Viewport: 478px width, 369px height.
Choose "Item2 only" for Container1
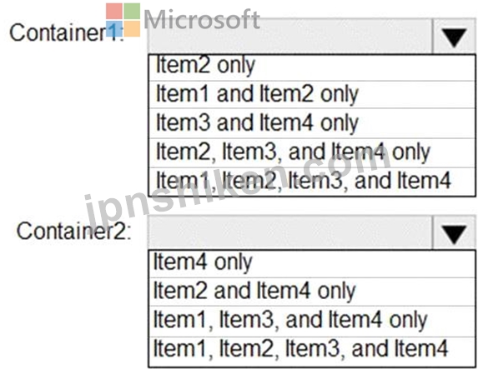312,67
